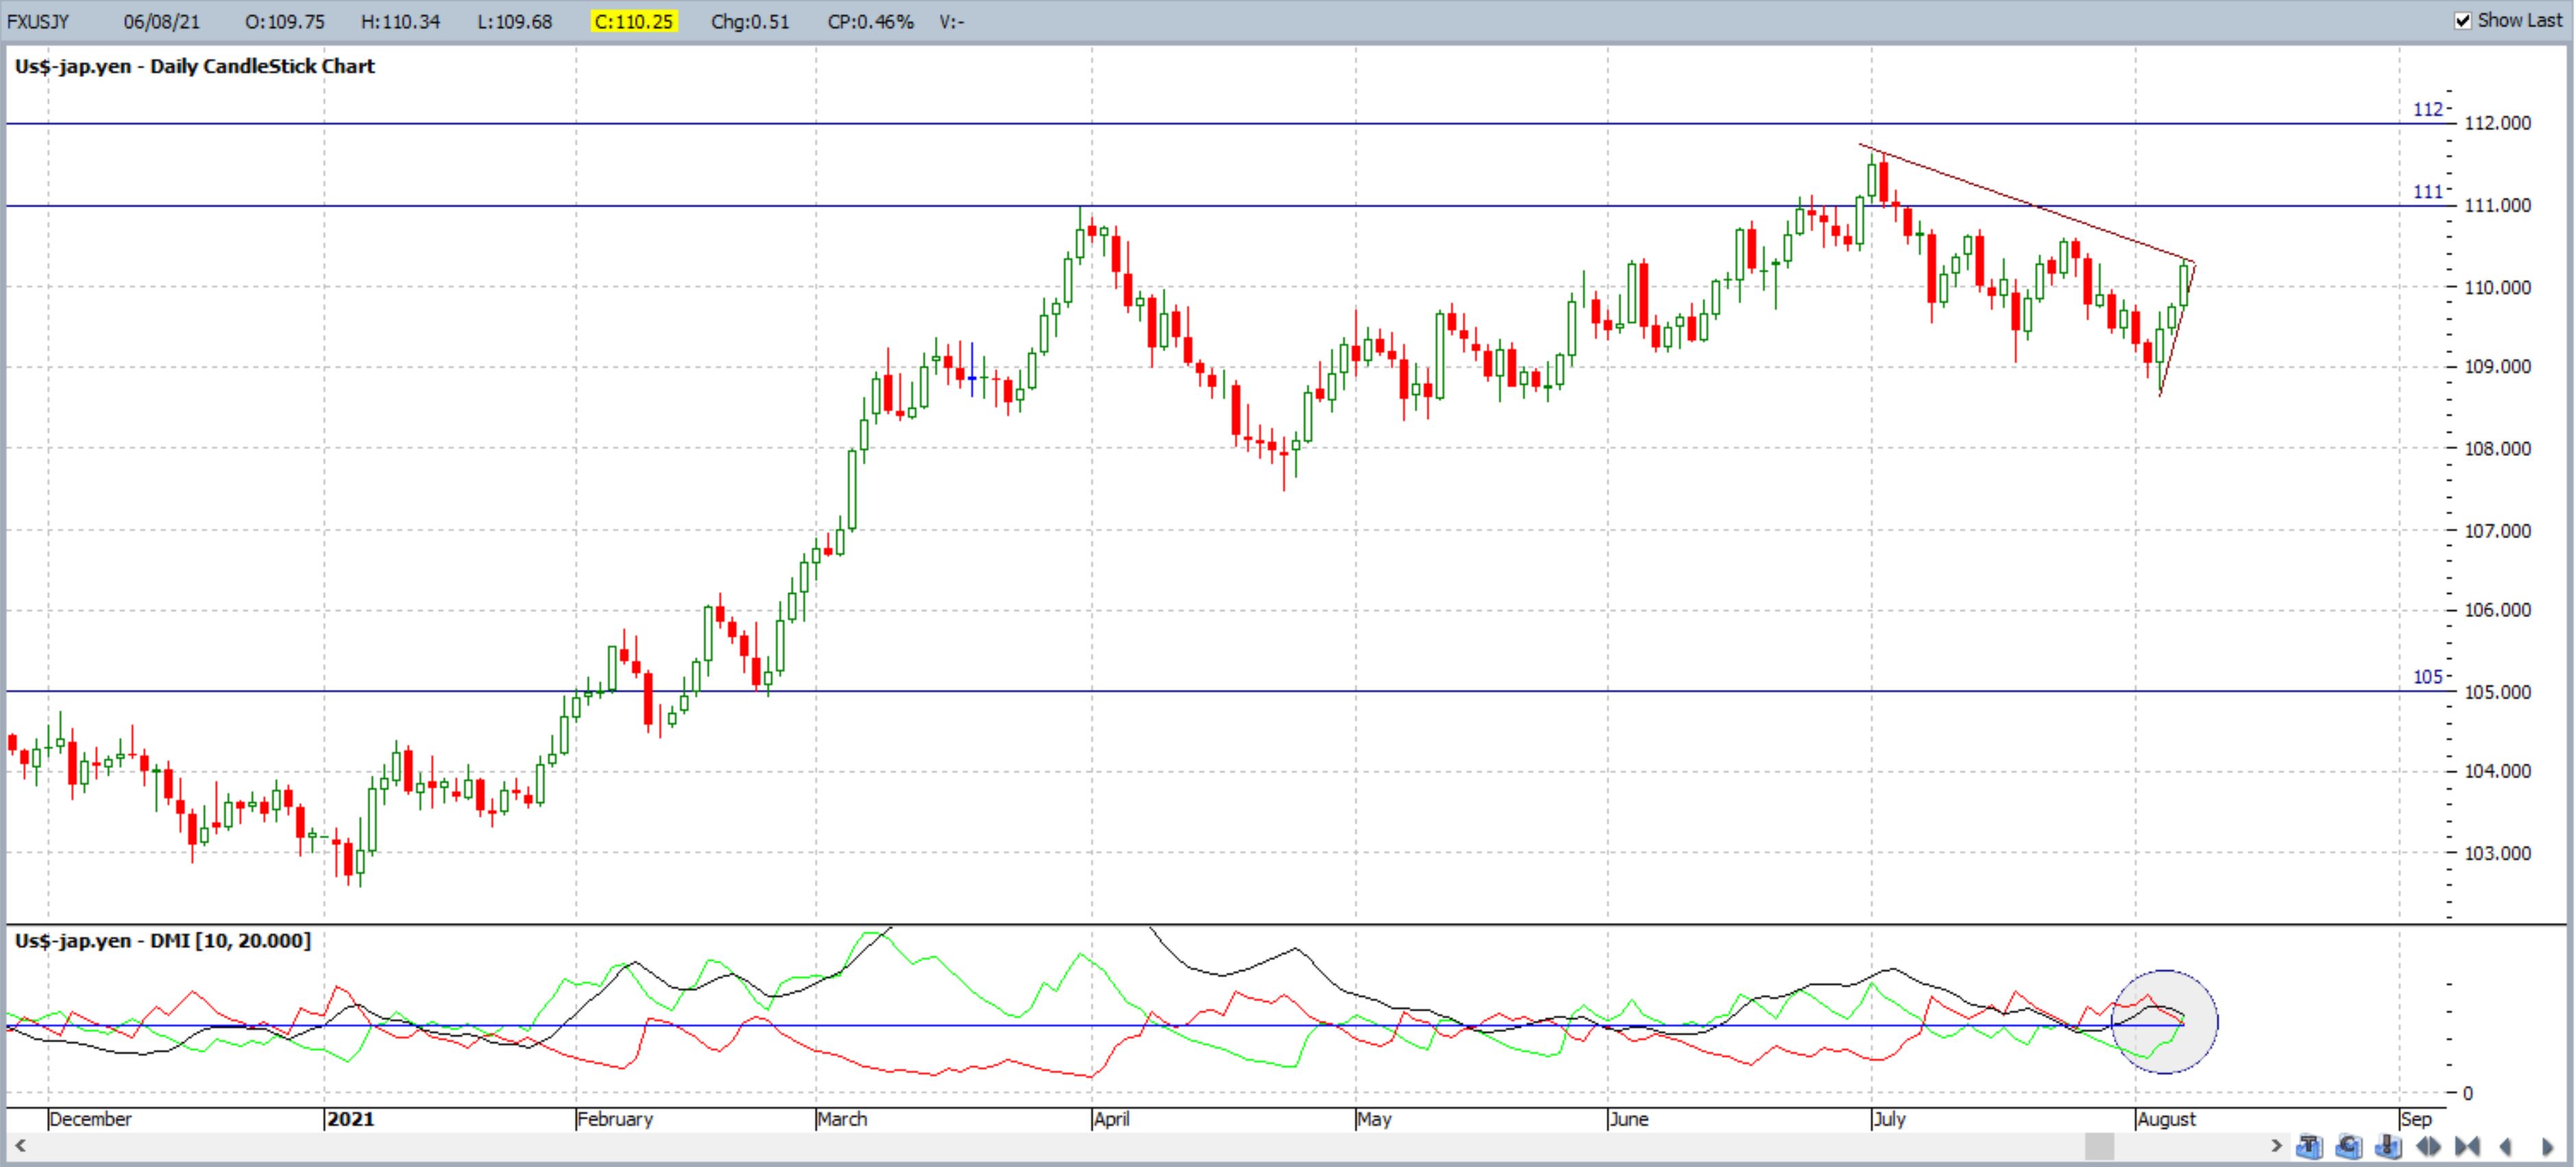Click the low value L:109.68

(x=515, y=21)
